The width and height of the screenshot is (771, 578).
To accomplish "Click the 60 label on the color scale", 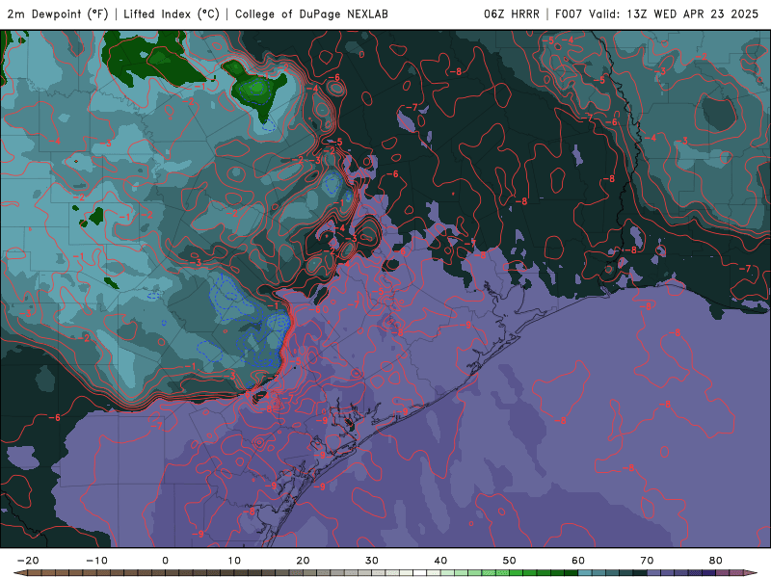I will 578,561.
